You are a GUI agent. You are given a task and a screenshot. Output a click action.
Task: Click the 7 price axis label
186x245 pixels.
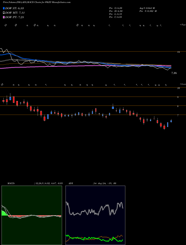[178, 115]
